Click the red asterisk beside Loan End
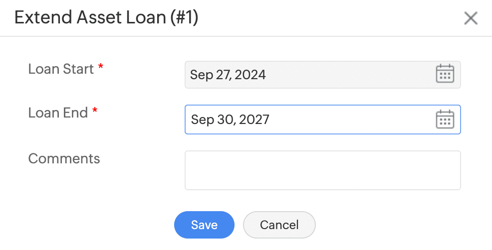The width and height of the screenshot is (492, 250). (x=95, y=112)
